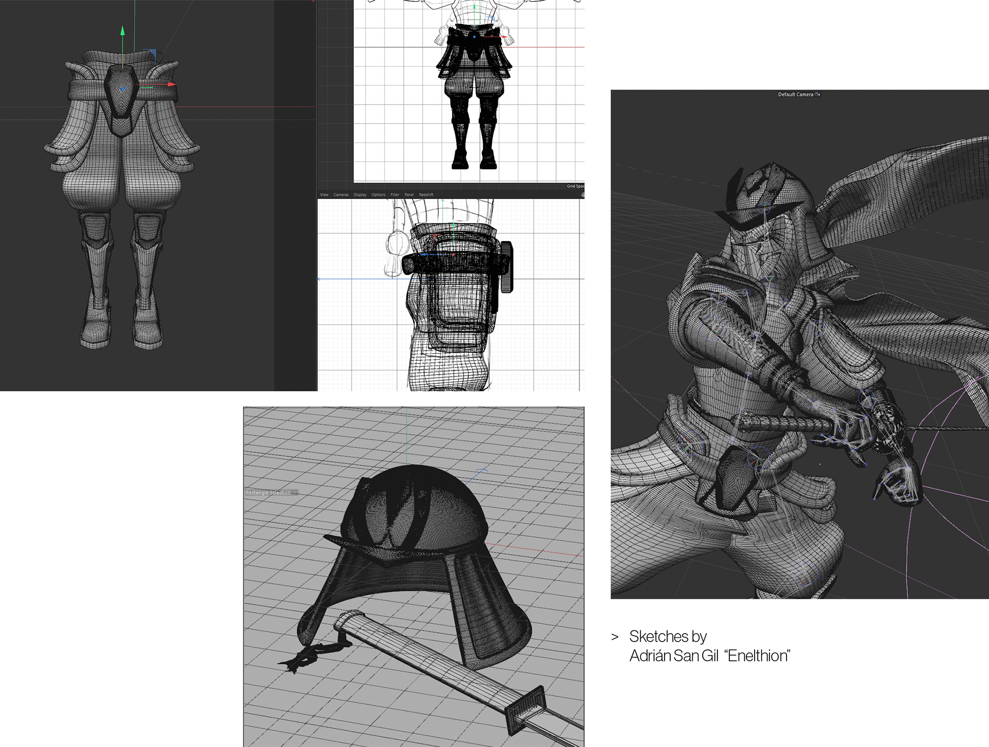989x747 pixels.
Task: Click the Grid Spacing label
Action: click(x=575, y=186)
